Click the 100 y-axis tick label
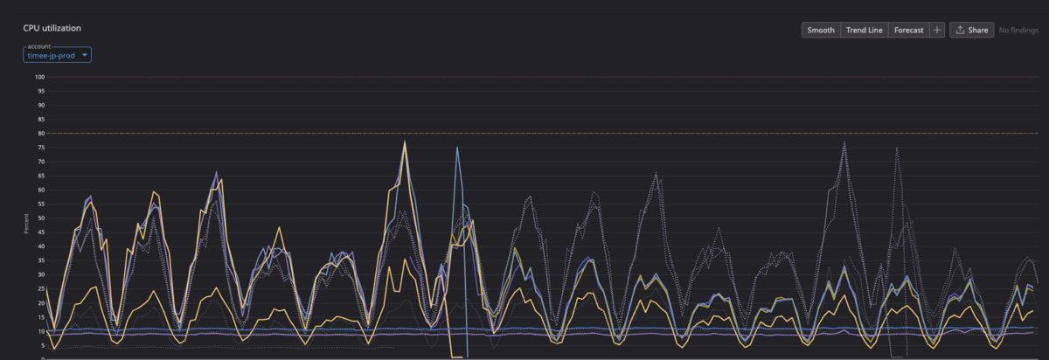The width and height of the screenshot is (1049, 360). click(x=40, y=77)
